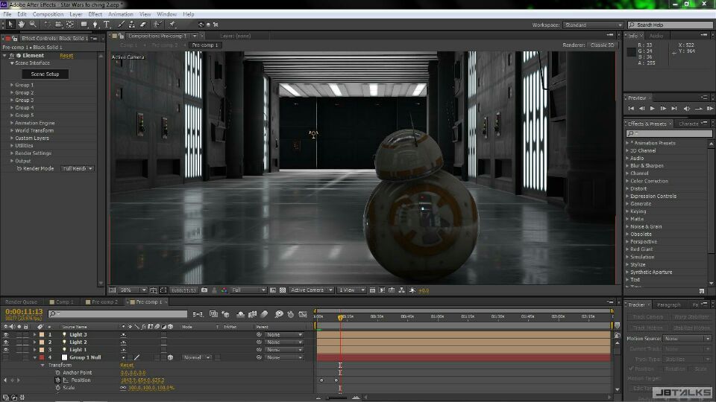Image resolution: width=716 pixels, height=402 pixels.
Task: Take snapshot with camera icon below viewer
Action: click(204, 290)
